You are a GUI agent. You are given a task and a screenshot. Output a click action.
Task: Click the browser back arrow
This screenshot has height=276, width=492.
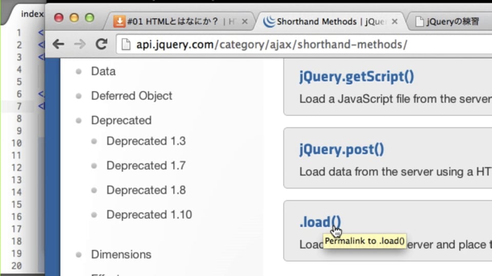[x=58, y=44]
